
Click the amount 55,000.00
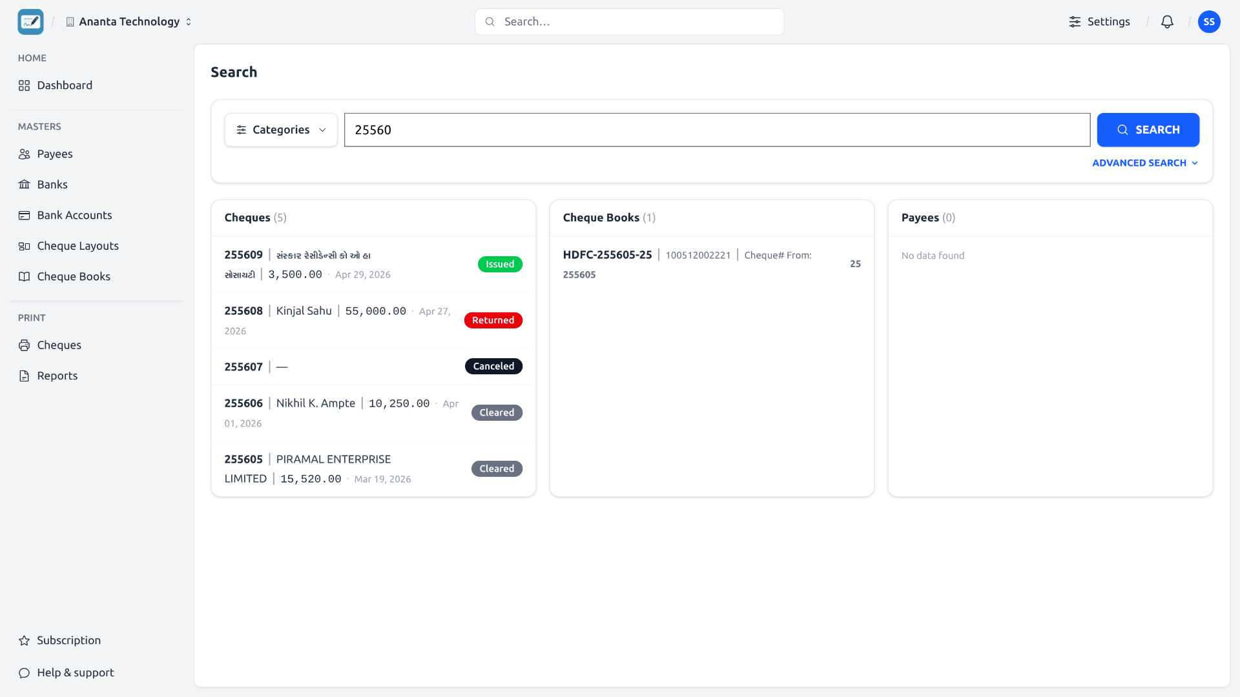tap(375, 311)
